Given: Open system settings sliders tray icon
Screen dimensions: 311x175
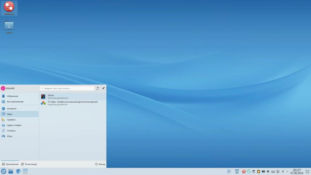Looking at the screenshot, I should click(x=229, y=171).
